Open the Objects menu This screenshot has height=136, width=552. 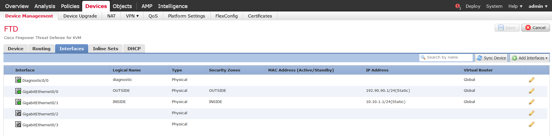click(x=122, y=6)
